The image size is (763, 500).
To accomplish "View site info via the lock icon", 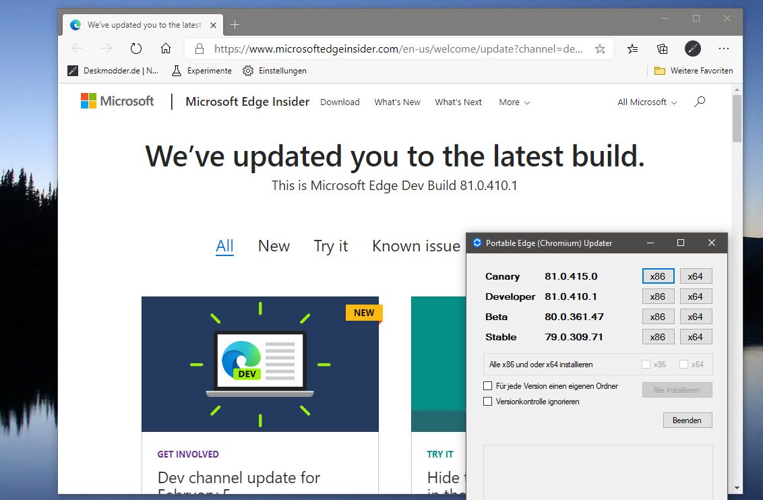I will click(199, 49).
